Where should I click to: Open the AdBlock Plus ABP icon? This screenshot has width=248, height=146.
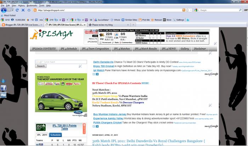(x=246, y=10)
